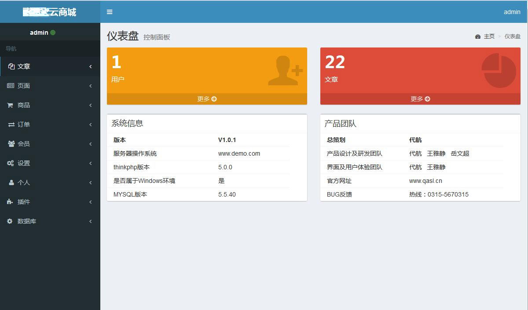Click 更多 link under 用户 card
Image resolution: width=528 pixels, height=310 pixels.
207,99
